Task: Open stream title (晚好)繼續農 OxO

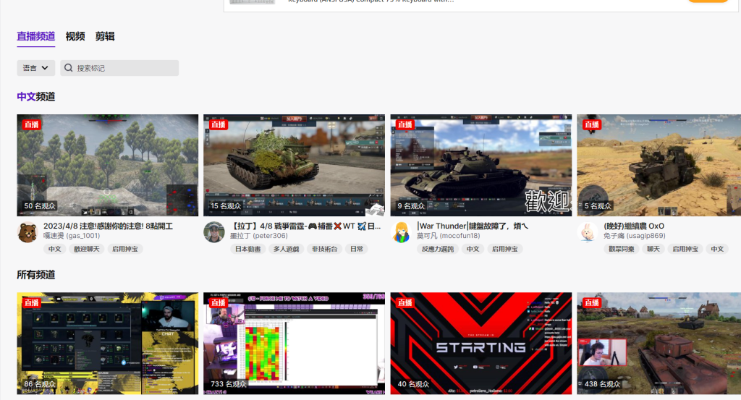Action: pyautogui.click(x=634, y=226)
